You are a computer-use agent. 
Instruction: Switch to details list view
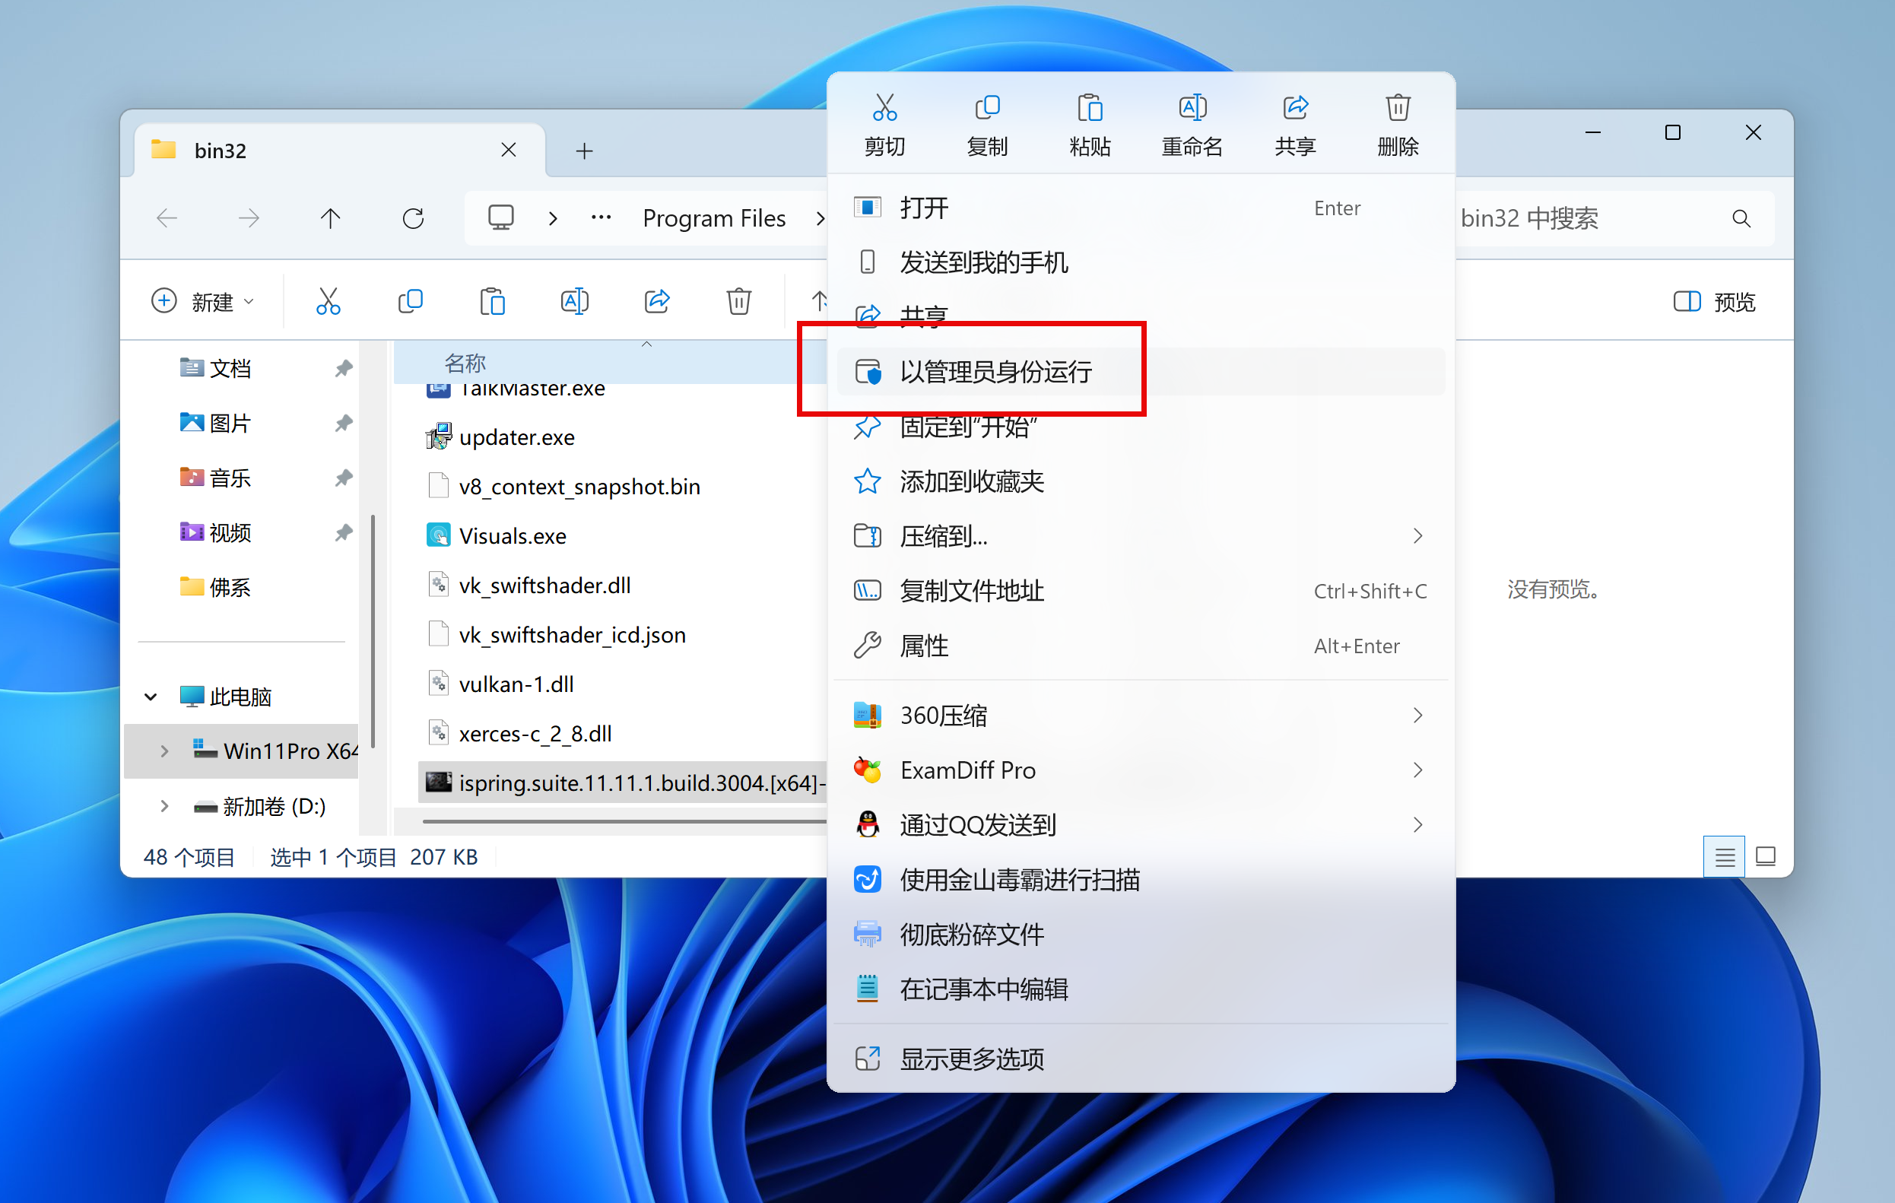pos(1723,856)
